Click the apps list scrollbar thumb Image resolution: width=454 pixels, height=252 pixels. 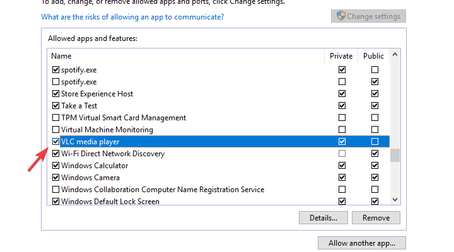(395, 156)
